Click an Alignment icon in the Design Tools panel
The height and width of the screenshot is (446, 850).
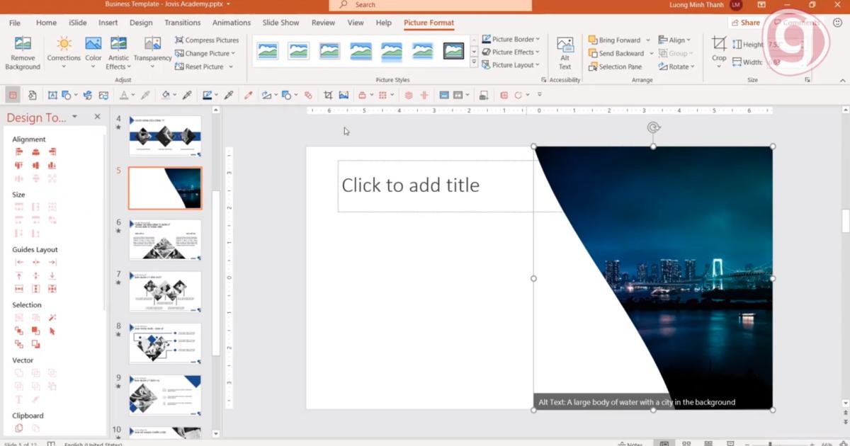pos(19,152)
